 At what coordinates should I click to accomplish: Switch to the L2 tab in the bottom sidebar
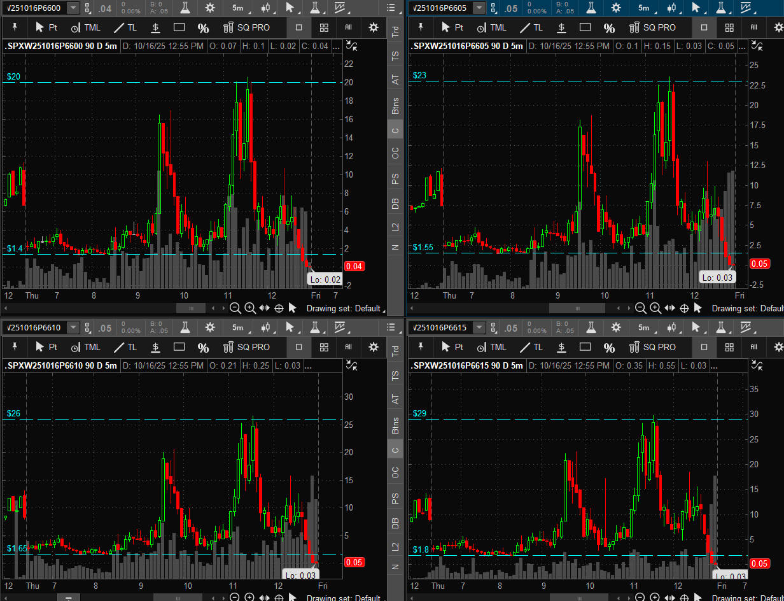(x=396, y=546)
